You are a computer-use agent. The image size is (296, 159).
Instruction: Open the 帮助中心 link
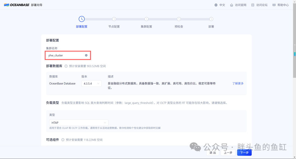tap(283, 5)
